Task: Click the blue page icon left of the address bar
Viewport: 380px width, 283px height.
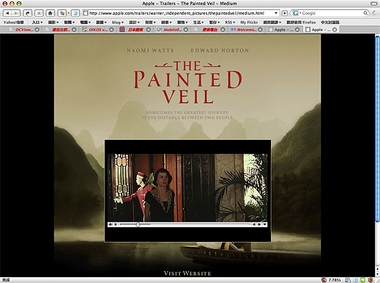Action: [x=75, y=13]
